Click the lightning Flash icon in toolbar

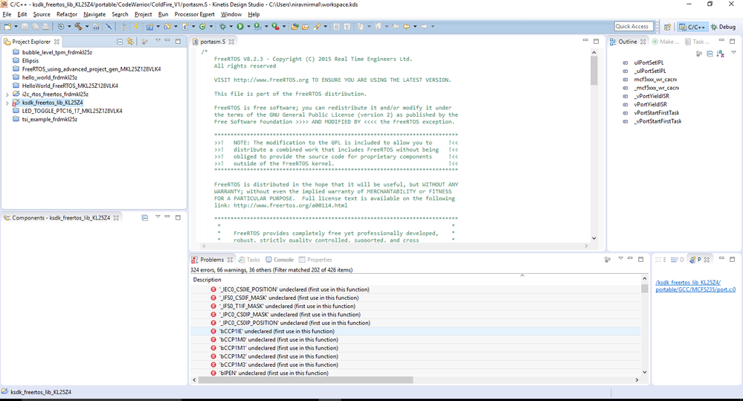point(135,27)
